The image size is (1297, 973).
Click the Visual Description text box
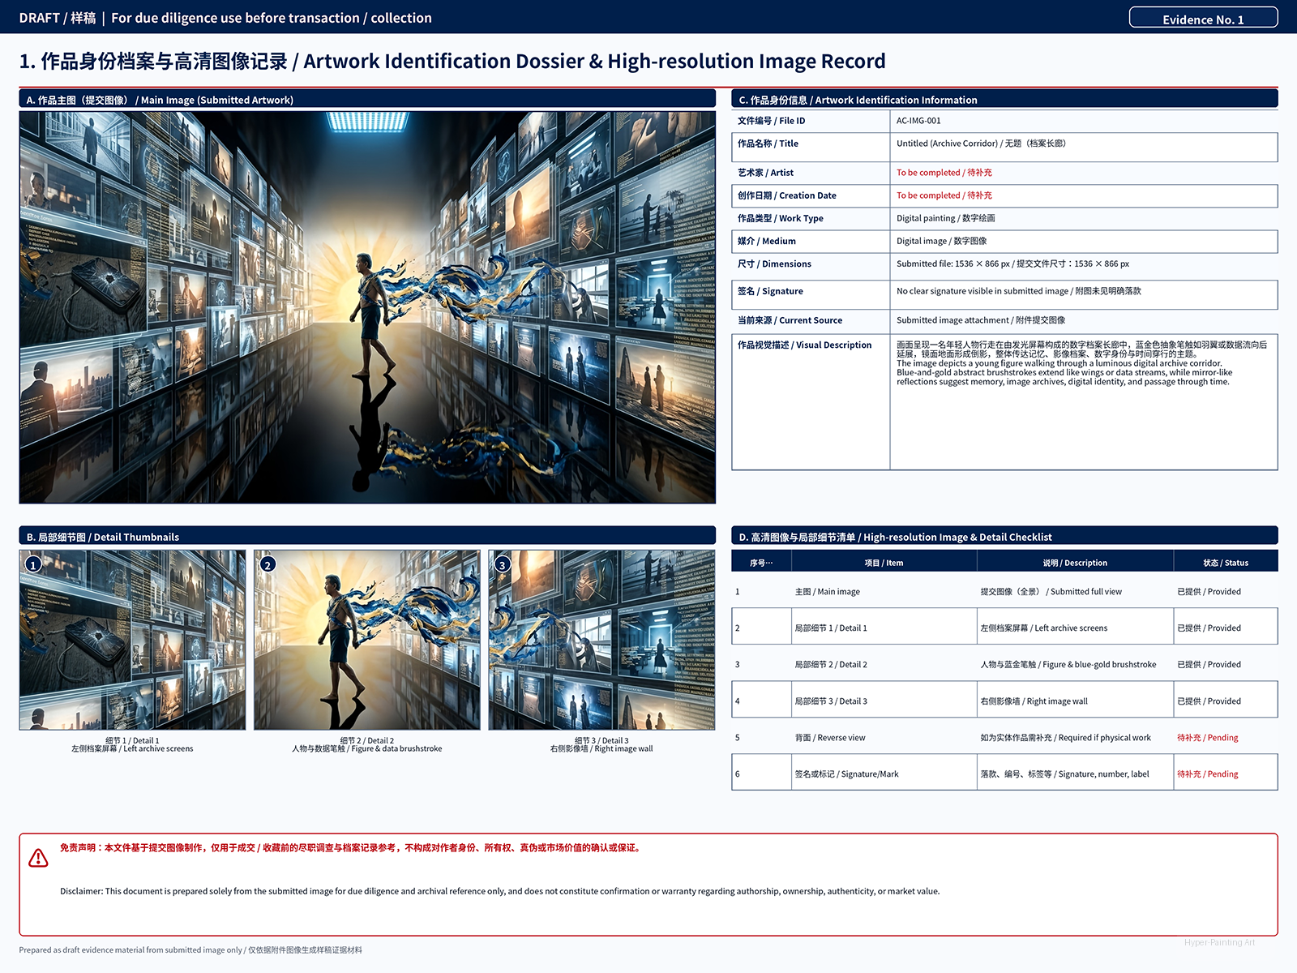(1083, 402)
